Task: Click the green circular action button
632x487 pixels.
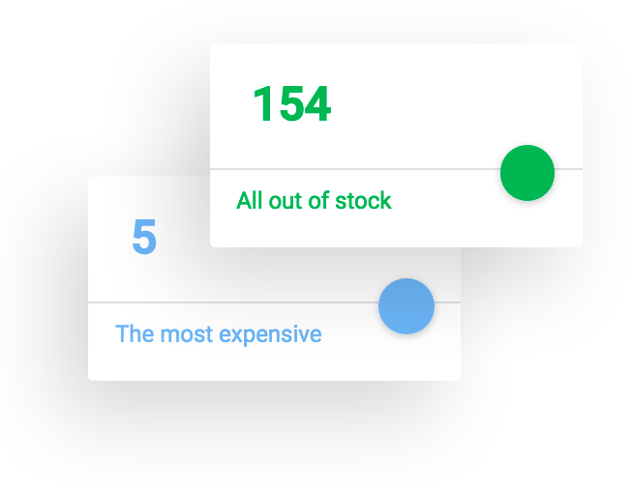Action: click(527, 173)
